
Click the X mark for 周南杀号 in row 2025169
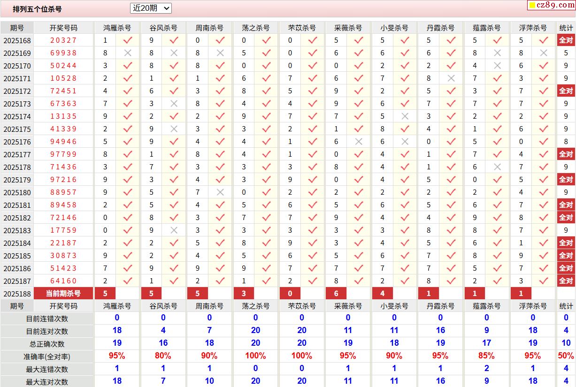point(220,53)
